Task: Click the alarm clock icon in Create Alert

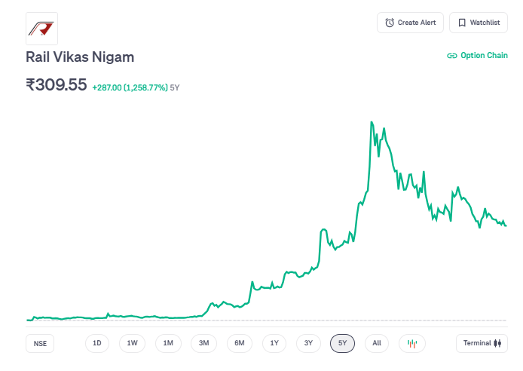Action: point(390,23)
